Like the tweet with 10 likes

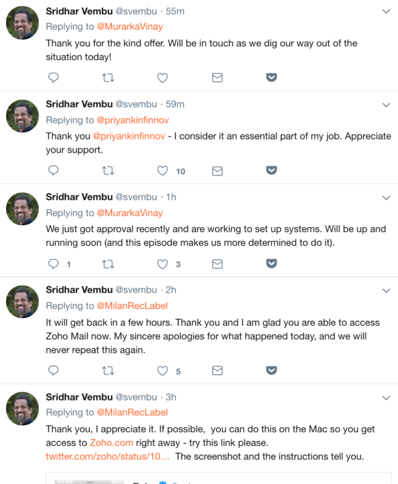162,171
